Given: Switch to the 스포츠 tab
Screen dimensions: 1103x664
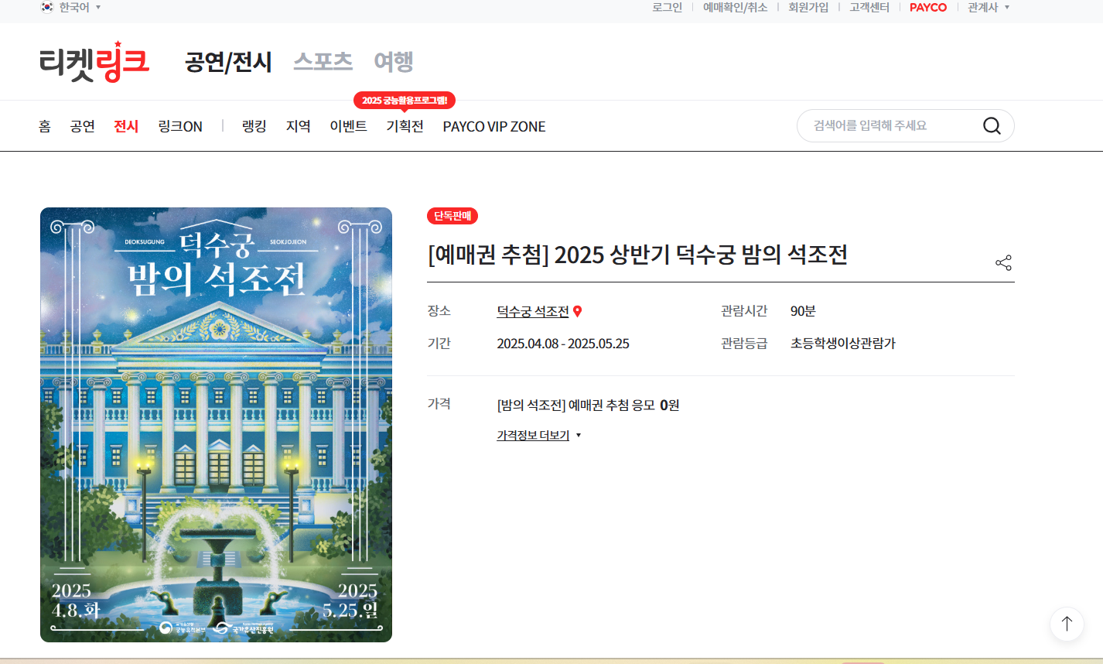Looking at the screenshot, I should (323, 61).
